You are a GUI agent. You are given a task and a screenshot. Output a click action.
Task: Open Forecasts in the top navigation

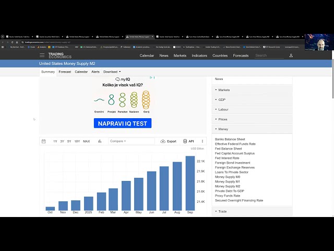coord(241,55)
